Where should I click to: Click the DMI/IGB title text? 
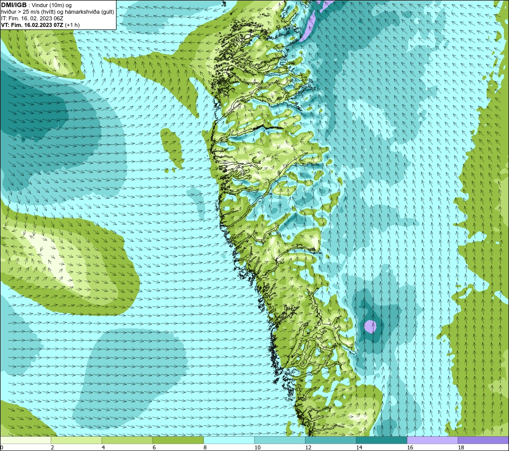[x=14, y=5]
